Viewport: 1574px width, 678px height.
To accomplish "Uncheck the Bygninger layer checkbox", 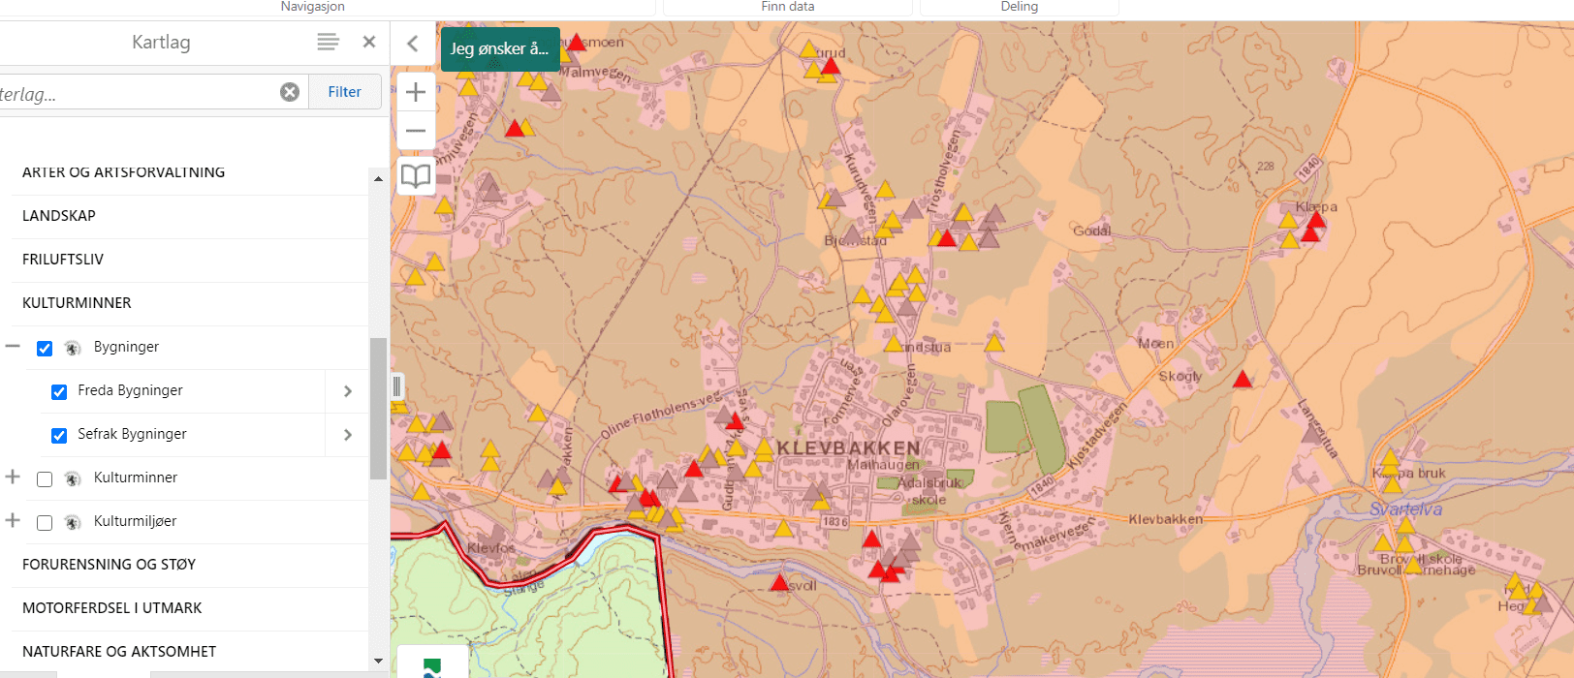I will 45,348.
